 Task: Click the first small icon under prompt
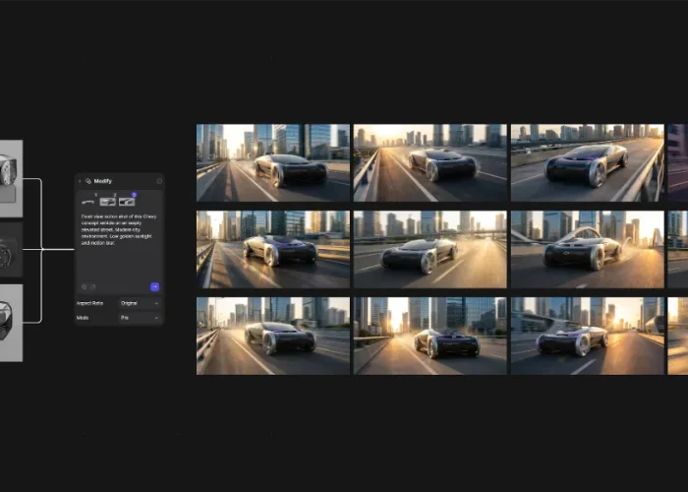83,286
